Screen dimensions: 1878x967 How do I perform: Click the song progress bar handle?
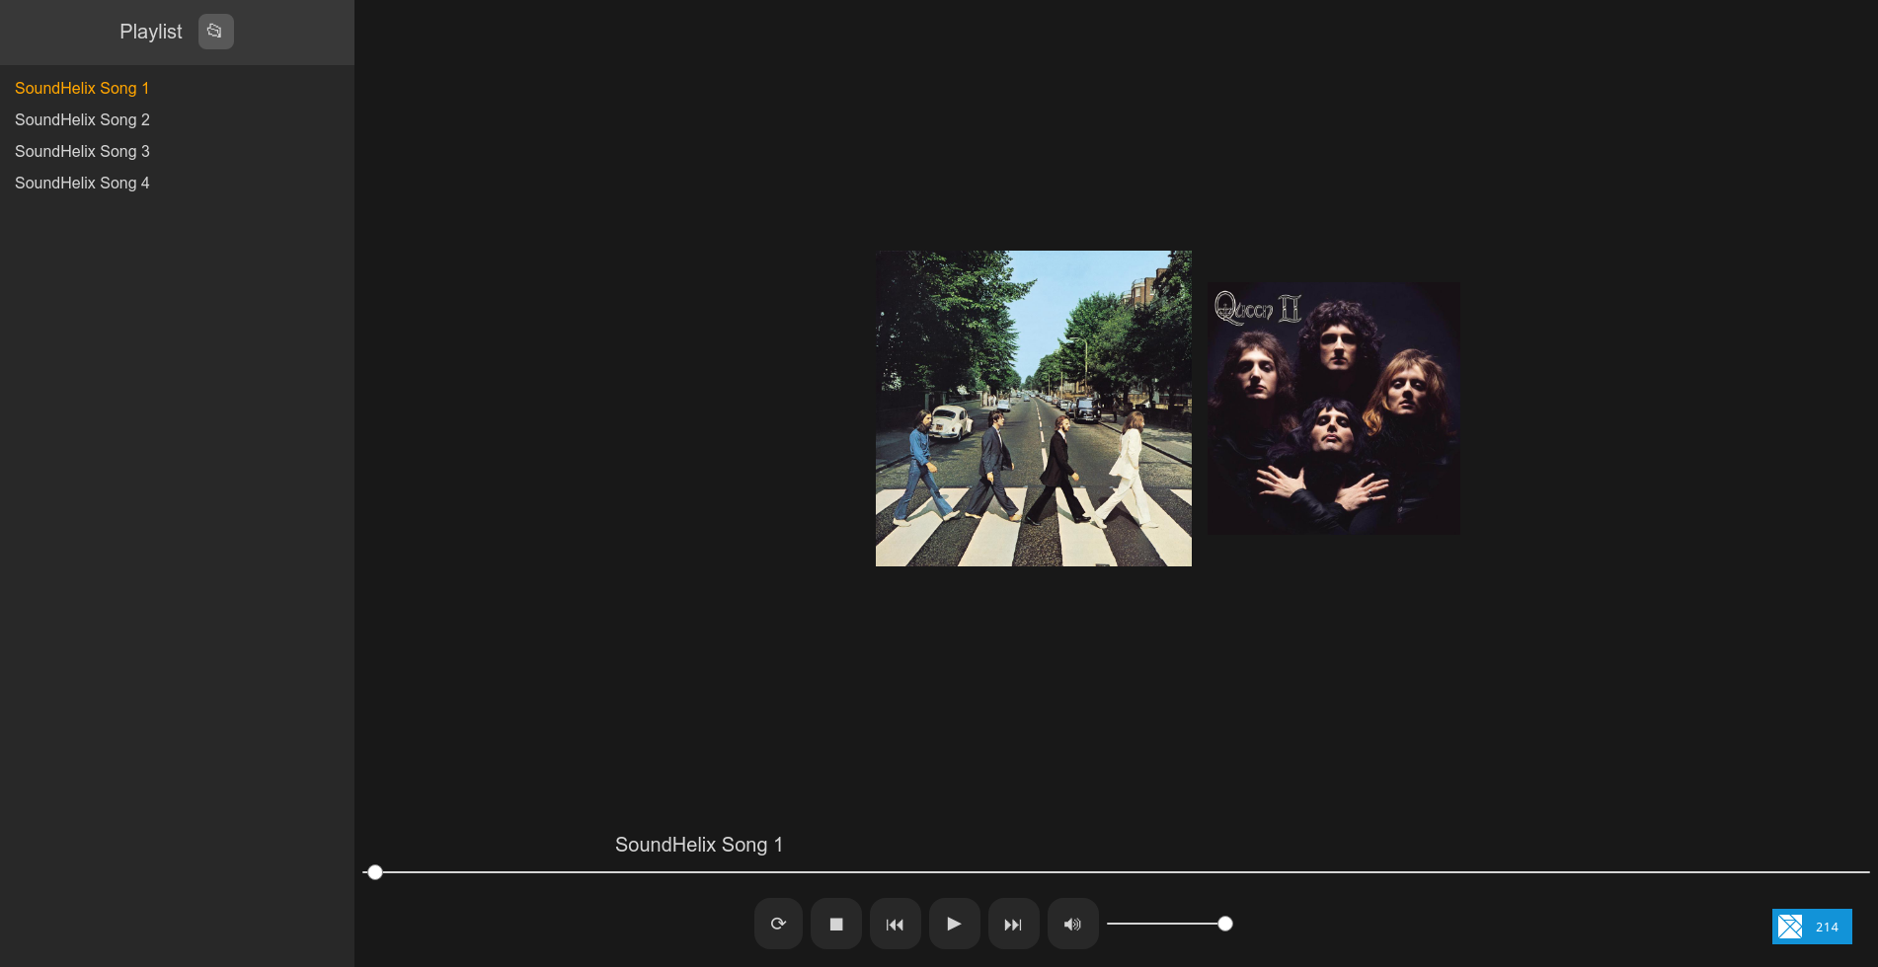coord(375,872)
